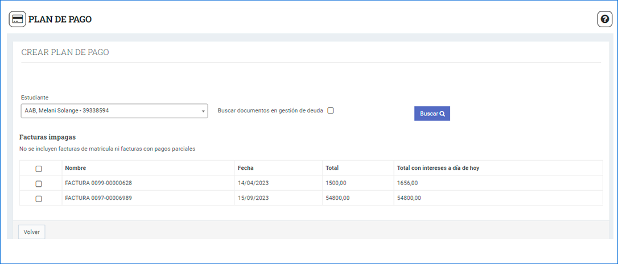Open the Estudiante student dropdown

click(x=114, y=111)
